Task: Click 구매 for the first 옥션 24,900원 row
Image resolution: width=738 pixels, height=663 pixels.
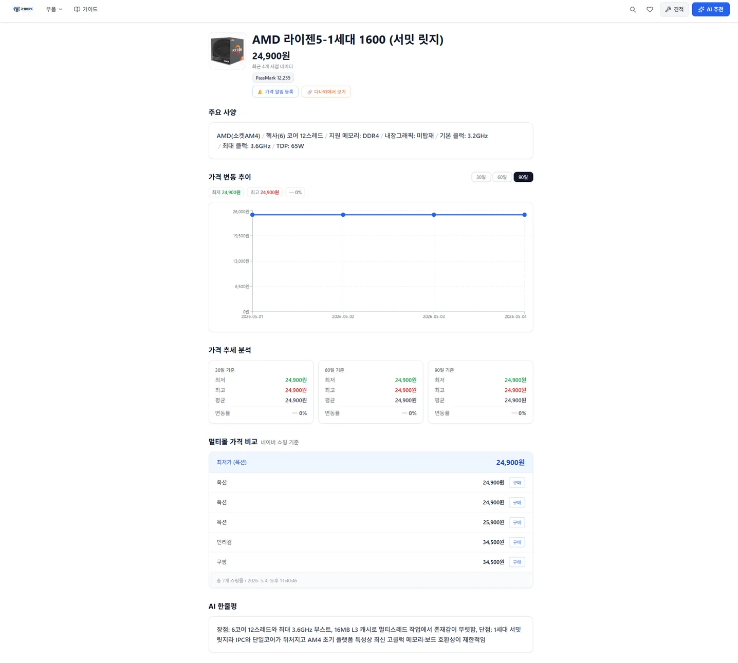Action: [x=517, y=483]
